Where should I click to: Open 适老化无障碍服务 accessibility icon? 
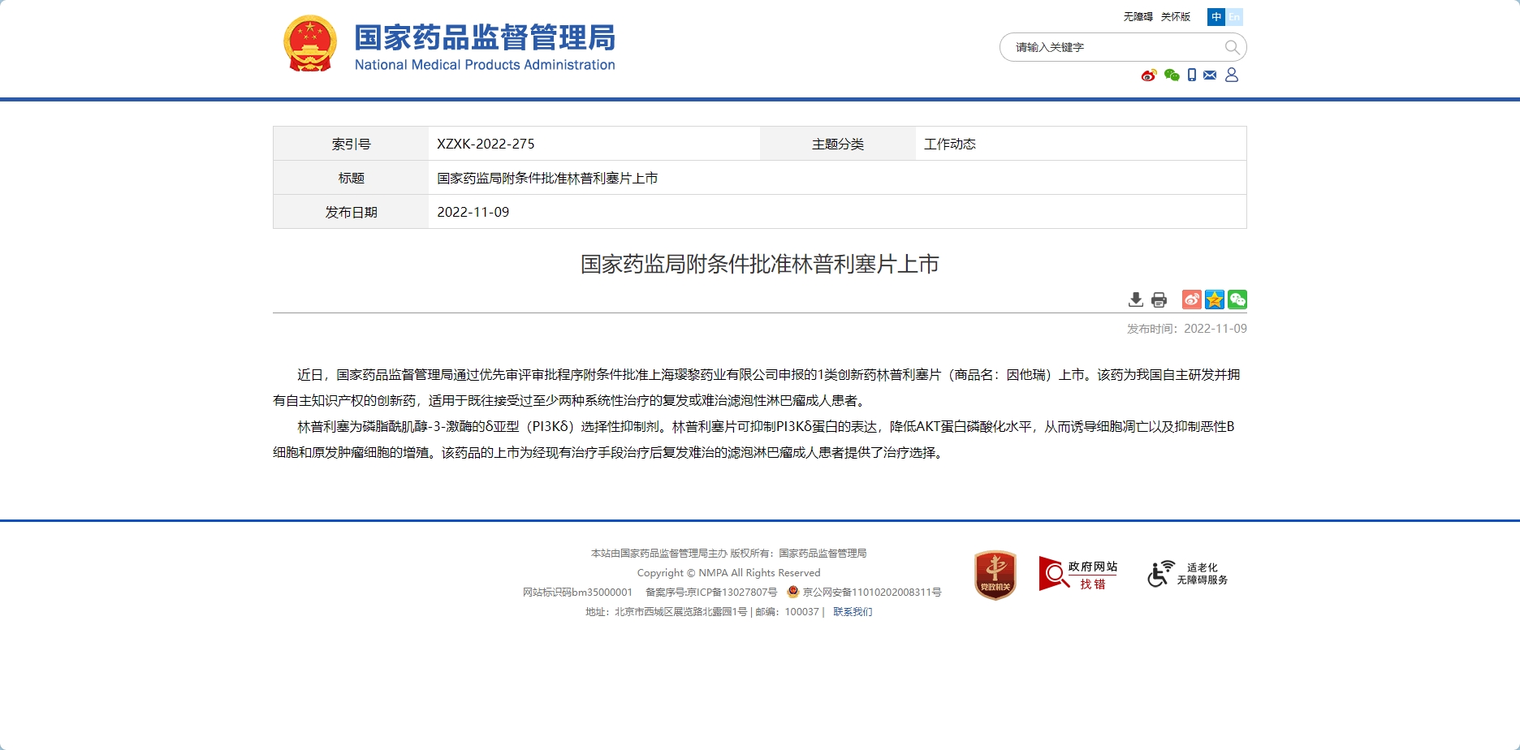[1188, 574]
